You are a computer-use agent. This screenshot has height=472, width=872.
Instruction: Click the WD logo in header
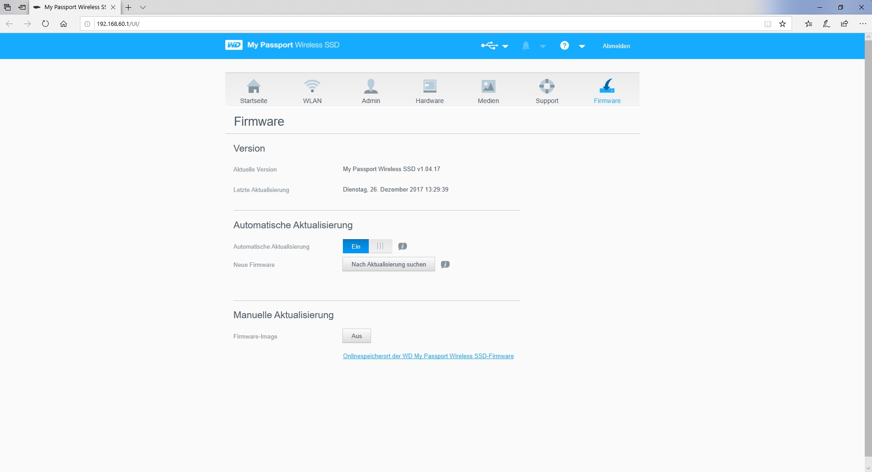(x=234, y=45)
